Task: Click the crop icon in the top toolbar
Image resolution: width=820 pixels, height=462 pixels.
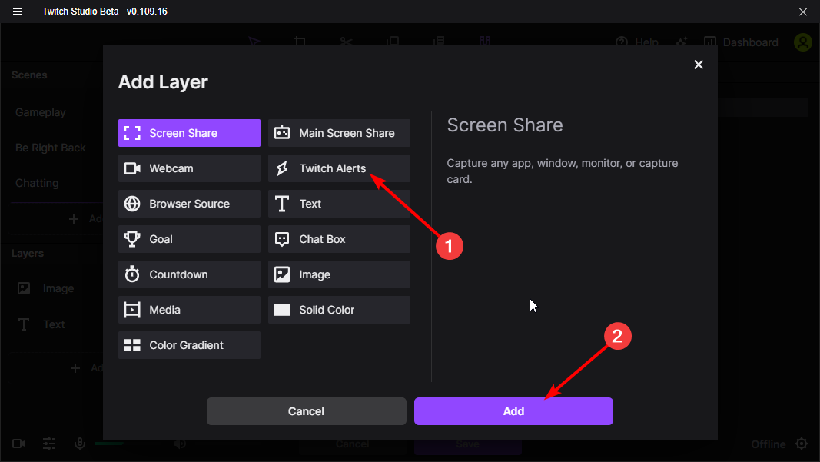Action: [x=300, y=42]
